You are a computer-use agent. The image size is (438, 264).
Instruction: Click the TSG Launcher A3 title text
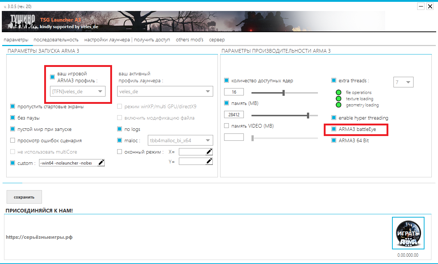[x=61, y=20]
